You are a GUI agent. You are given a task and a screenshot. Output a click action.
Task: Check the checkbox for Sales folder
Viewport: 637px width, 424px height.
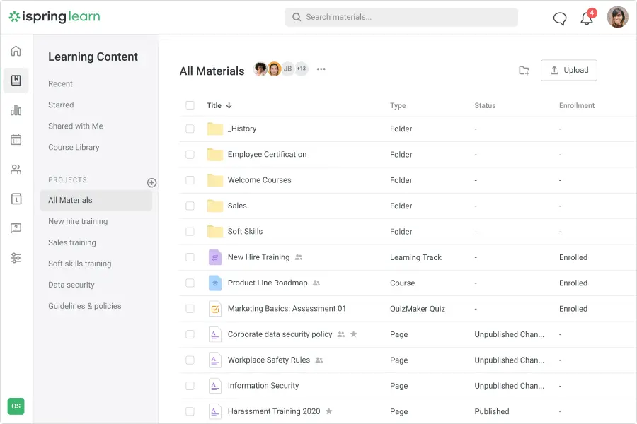[190, 206]
